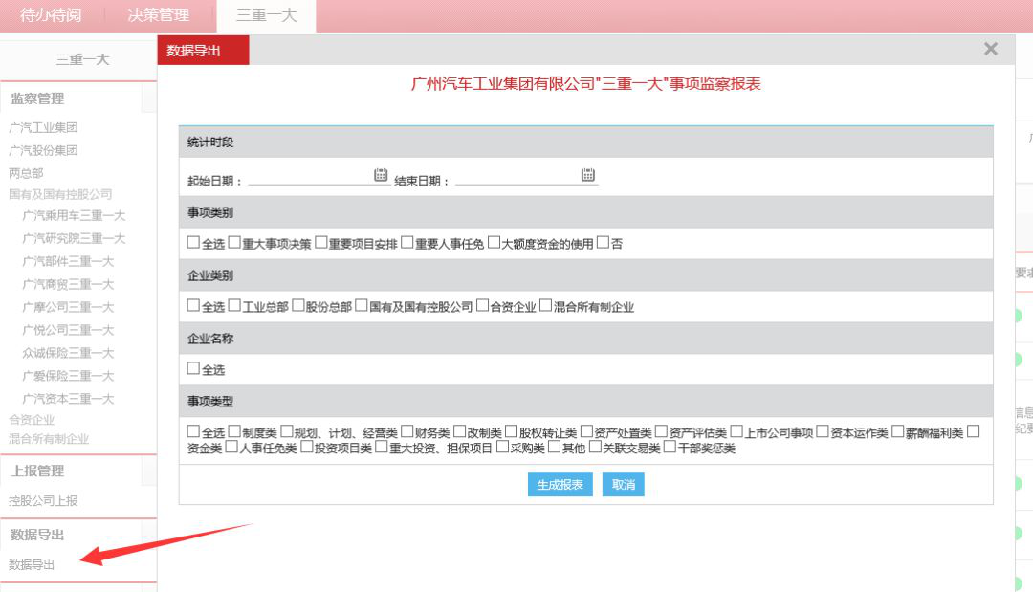The image size is (1033, 592).
Task: Check the 人事任免类 checkbox
Action: point(231,447)
